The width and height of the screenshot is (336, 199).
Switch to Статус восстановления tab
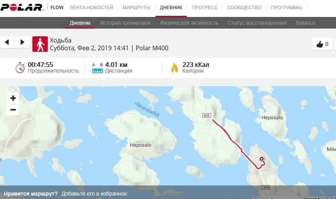257,23
